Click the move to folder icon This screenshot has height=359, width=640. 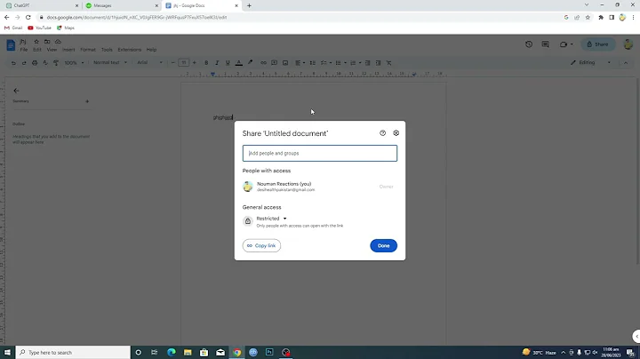[x=47, y=42]
